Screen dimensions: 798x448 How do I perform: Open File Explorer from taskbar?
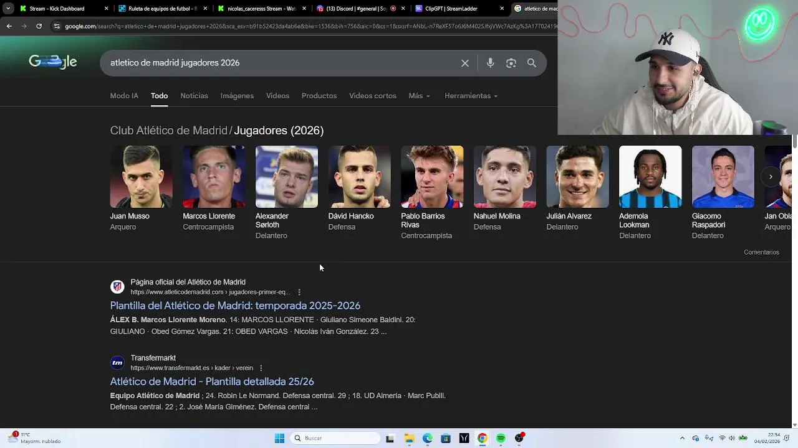409,438
